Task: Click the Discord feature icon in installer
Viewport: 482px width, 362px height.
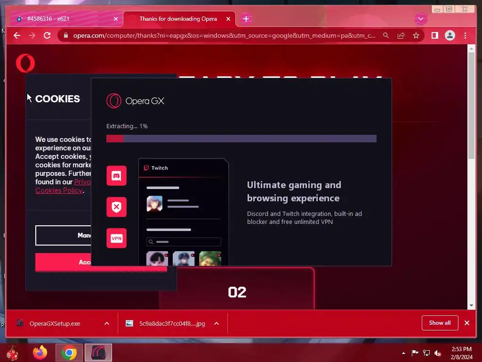Action: (x=117, y=176)
